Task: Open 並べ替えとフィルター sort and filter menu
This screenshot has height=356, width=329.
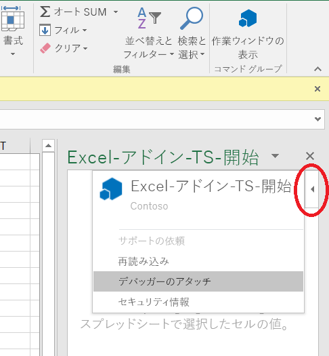Action: click(x=149, y=33)
